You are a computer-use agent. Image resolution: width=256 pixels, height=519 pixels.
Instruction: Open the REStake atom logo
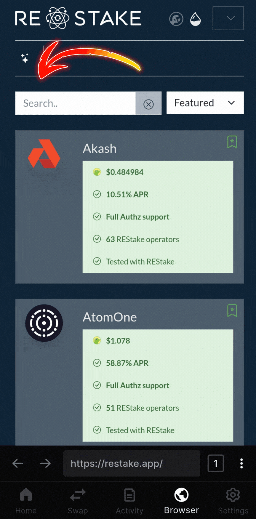click(x=58, y=18)
